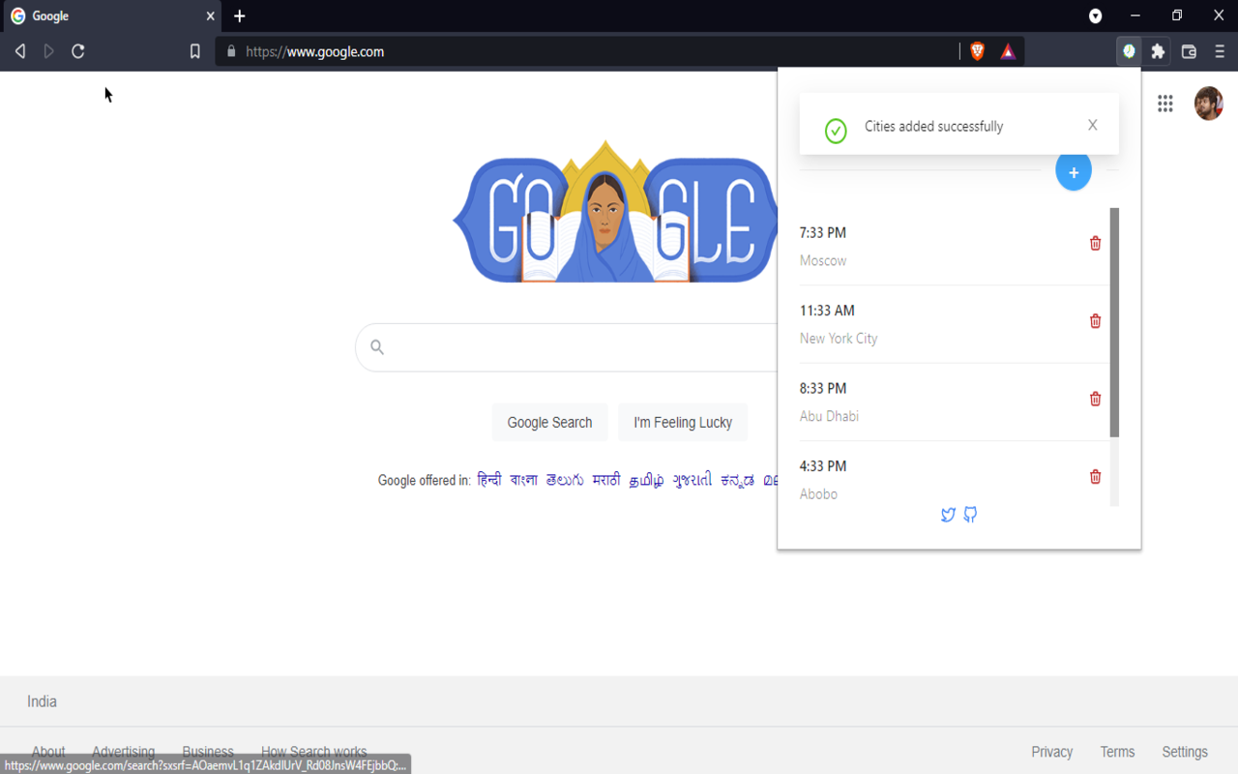Click the India region text

pos(42,701)
